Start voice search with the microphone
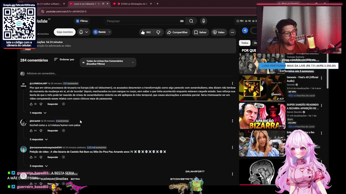 [204, 21]
